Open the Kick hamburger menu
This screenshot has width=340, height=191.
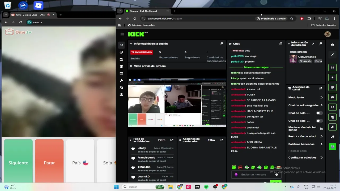122,34
